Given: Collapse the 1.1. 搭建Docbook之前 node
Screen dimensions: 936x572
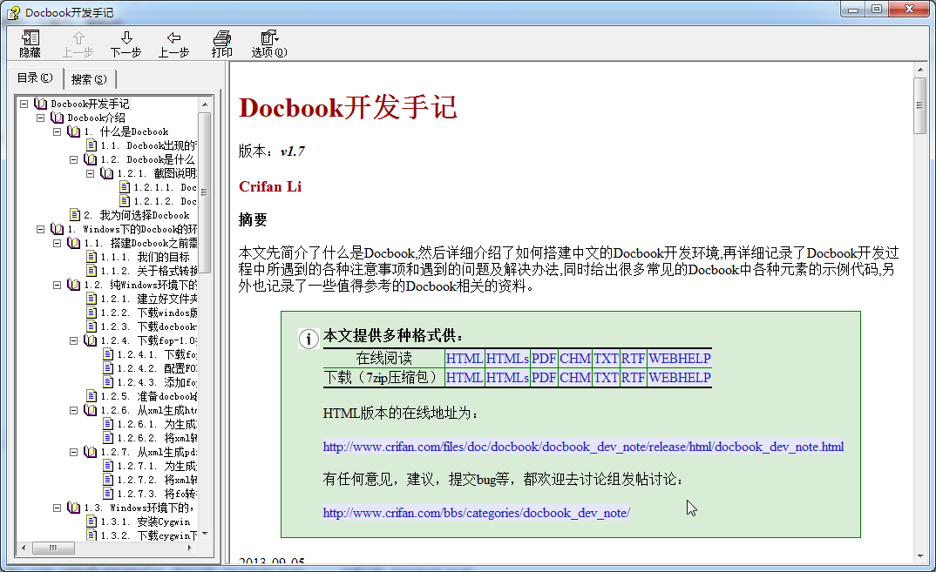Looking at the screenshot, I should click(x=58, y=243).
